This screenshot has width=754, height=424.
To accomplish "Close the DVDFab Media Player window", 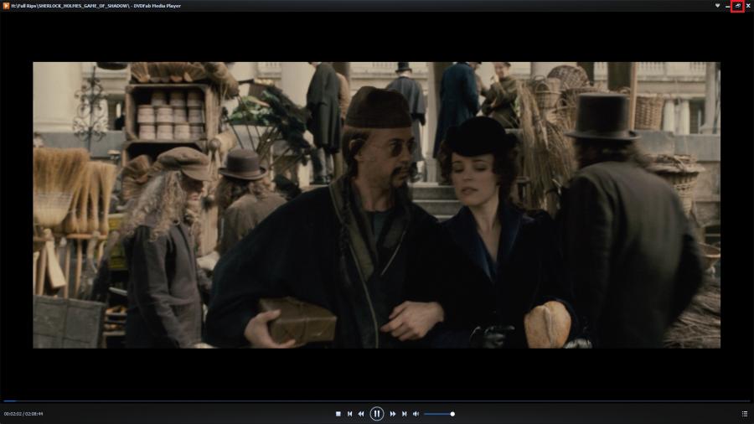I will (x=748, y=6).
